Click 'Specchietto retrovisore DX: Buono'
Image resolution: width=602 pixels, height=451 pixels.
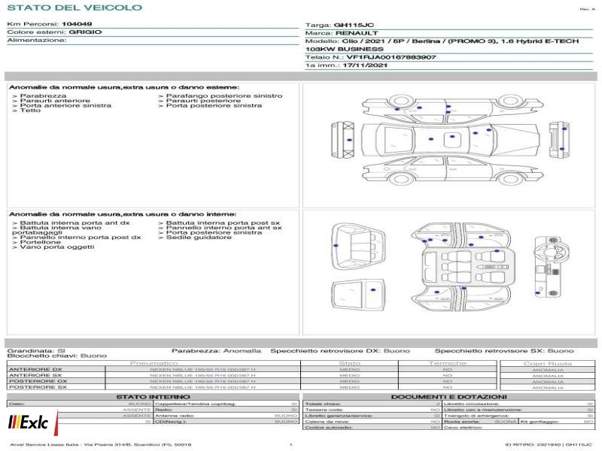tap(340, 350)
